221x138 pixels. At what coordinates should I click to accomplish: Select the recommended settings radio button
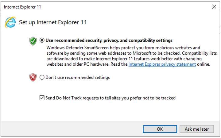click(x=42, y=40)
